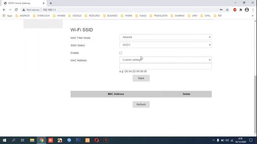Open the MAC Address Custom settings dropdown
The image size is (257, 144).
pyautogui.click(x=165, y=60)
